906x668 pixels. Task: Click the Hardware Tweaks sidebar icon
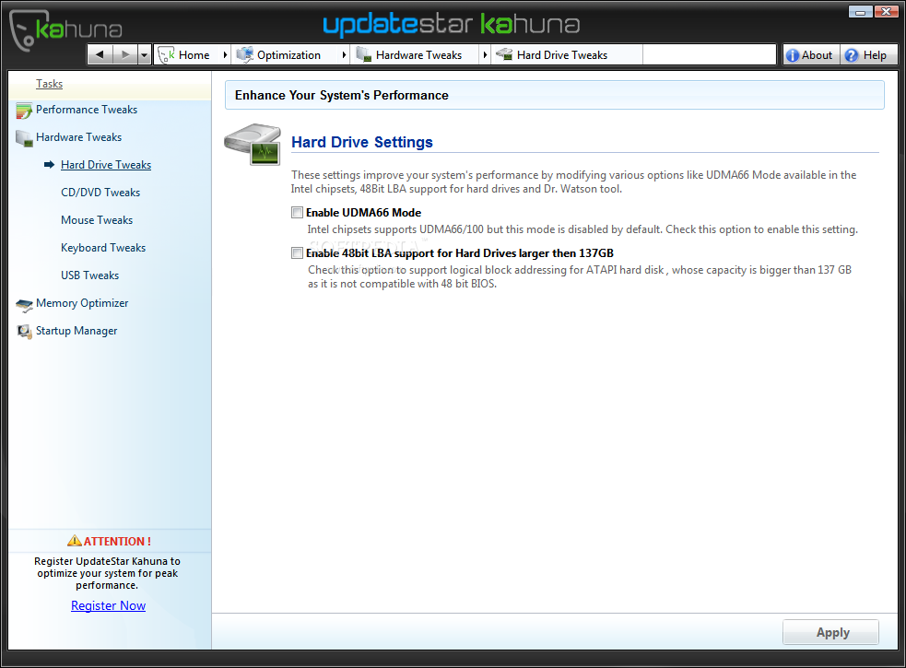pos(24,139)
